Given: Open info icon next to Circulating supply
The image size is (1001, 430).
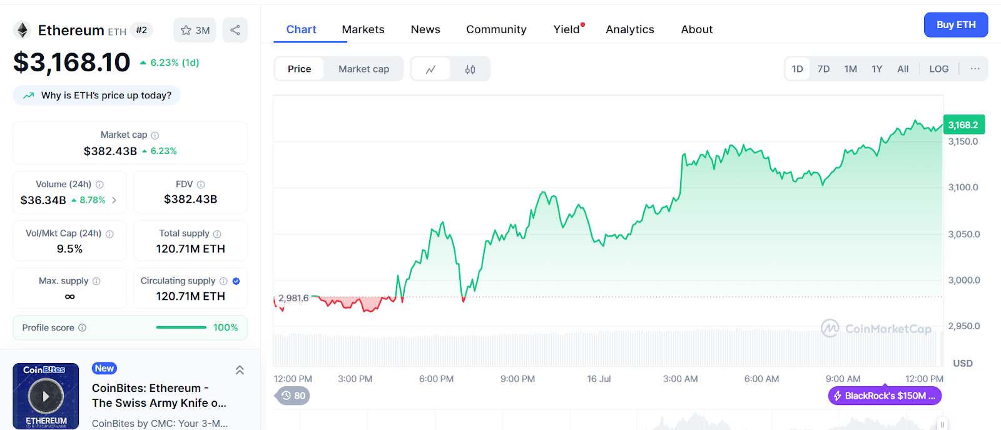Looking at the screenshot, I should click(x=223, y=281).
